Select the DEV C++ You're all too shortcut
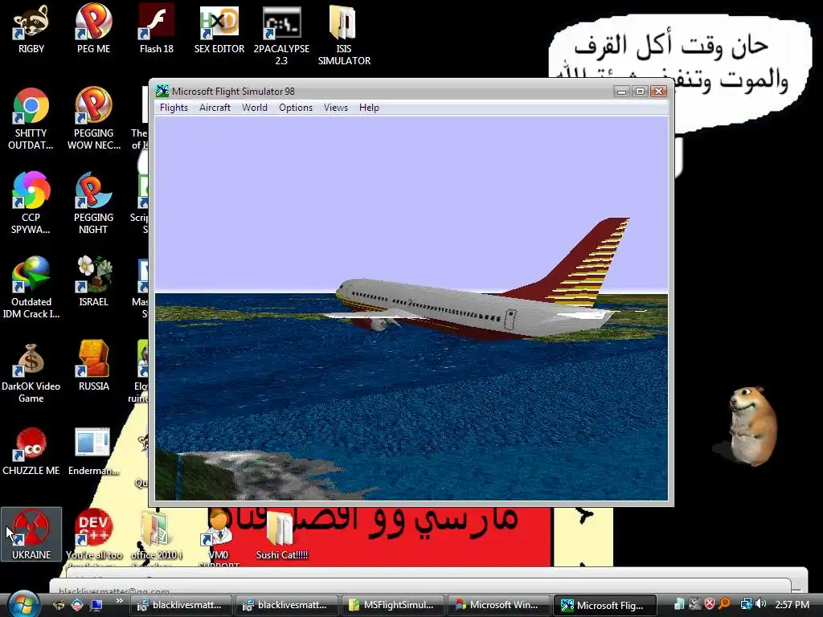Screen dimensions: 823x617 [93, 536]
